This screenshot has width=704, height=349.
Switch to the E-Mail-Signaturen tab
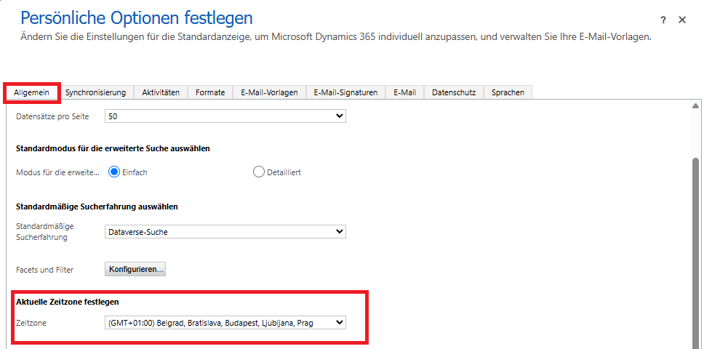click(x=345, y=92)
